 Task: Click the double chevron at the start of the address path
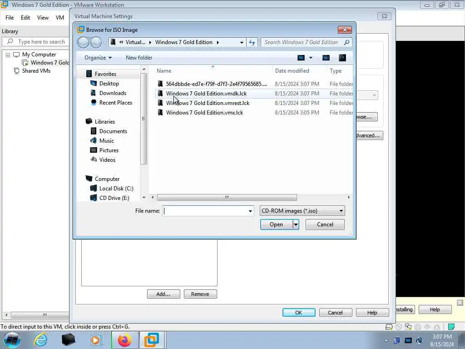click(121, 42)
